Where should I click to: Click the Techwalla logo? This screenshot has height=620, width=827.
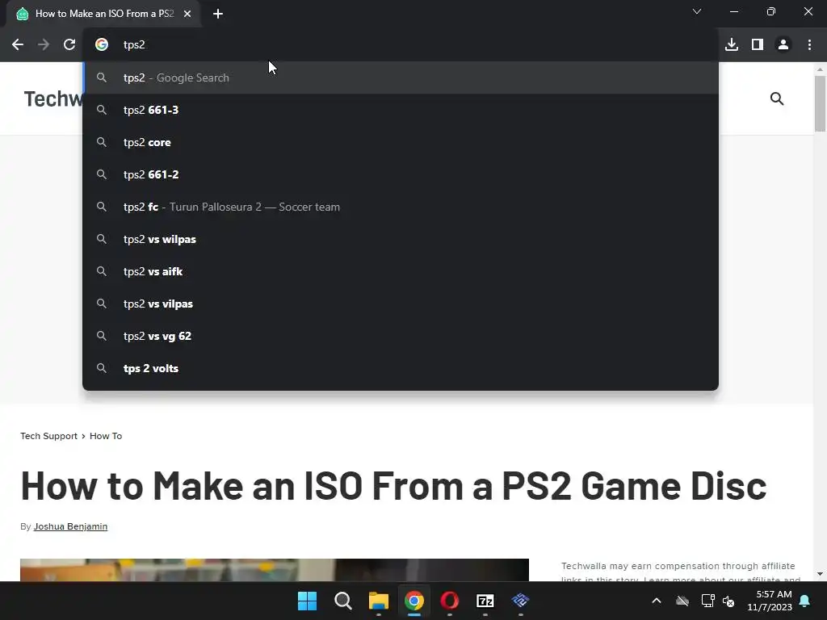click(x=52, y=99)
